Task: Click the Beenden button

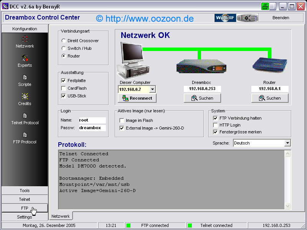Action: pos(281,18)
